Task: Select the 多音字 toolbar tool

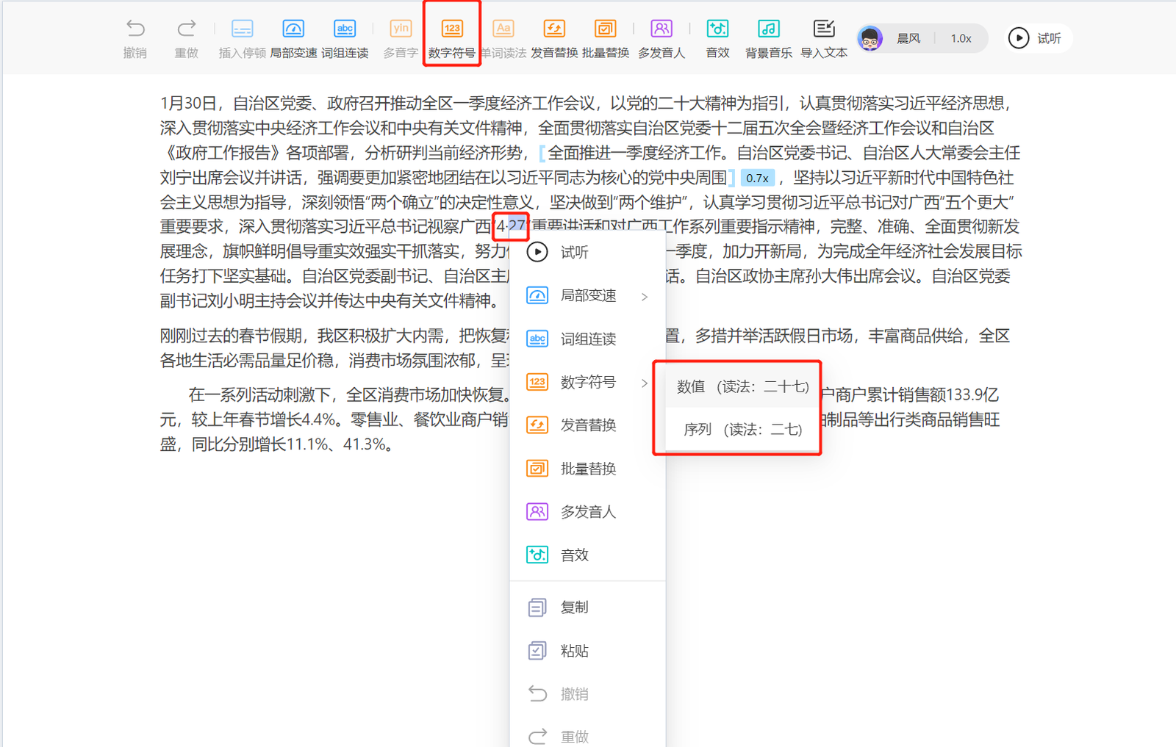Action: pos(401,38)
